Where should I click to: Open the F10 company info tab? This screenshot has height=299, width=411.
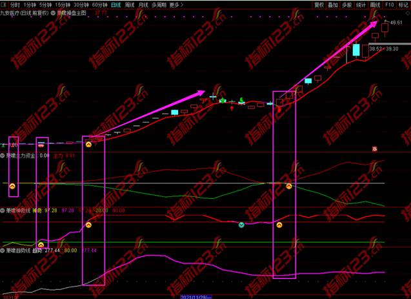click(x=390, y=5)
